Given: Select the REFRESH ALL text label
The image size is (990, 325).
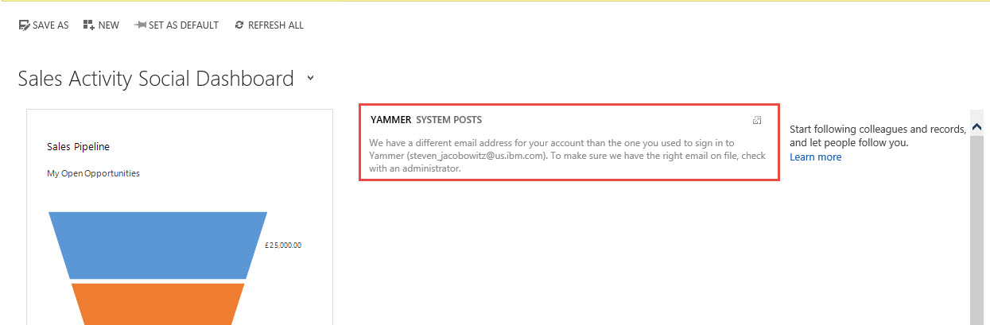Looking at the screenshot, I should (276, 25).
